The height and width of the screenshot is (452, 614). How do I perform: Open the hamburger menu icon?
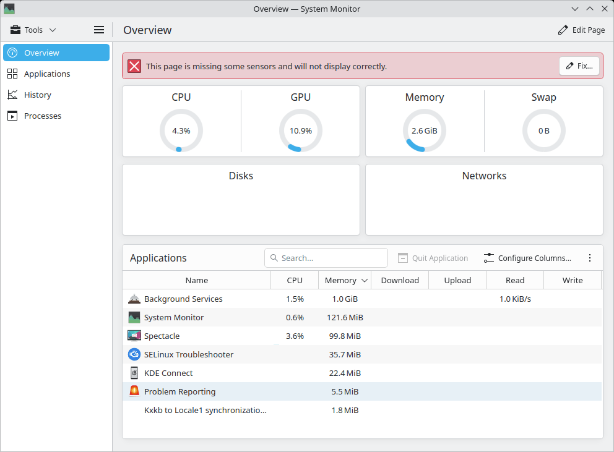click(x=98, y=30)
